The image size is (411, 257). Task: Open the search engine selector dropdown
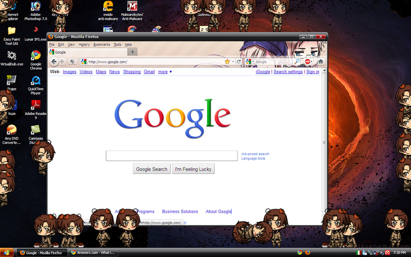[x=253, y=62]
